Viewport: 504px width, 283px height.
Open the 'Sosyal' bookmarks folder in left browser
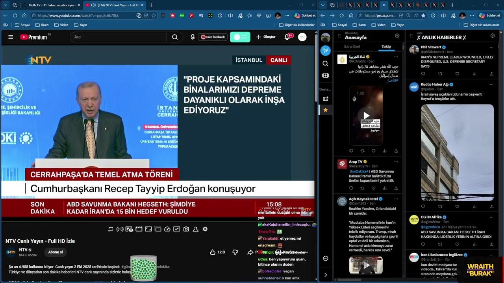(22, 25)
